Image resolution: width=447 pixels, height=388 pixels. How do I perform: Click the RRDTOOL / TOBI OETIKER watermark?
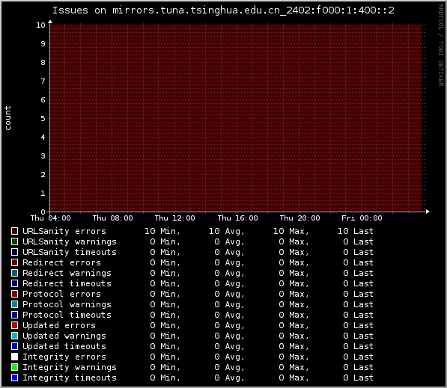click(x=440, y=46)
